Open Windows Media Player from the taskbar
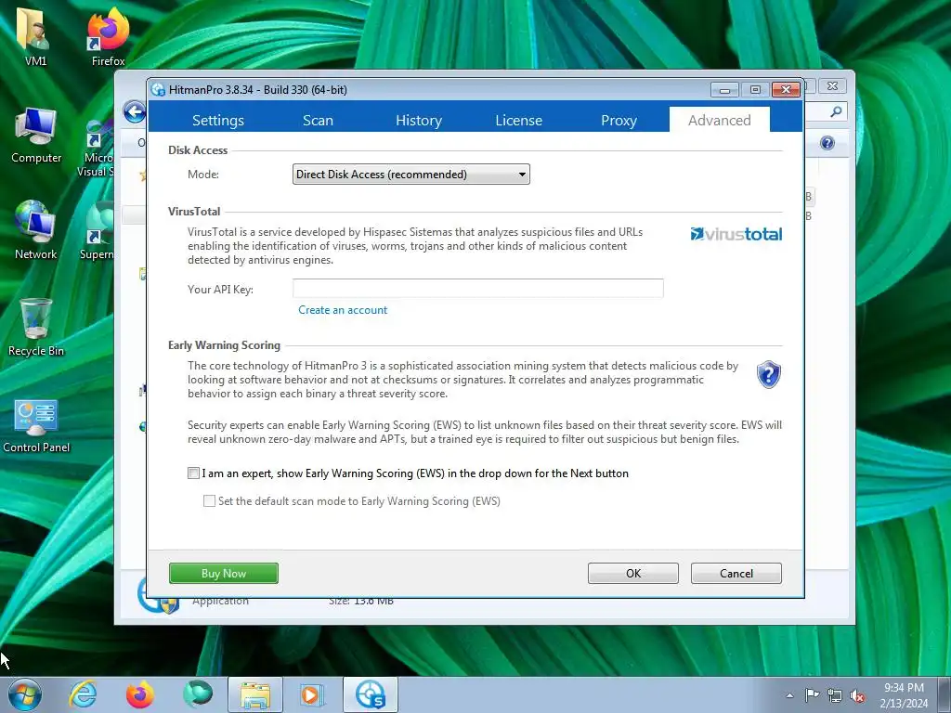The width and height of the screenshot is (951, 713). [312, 694]
